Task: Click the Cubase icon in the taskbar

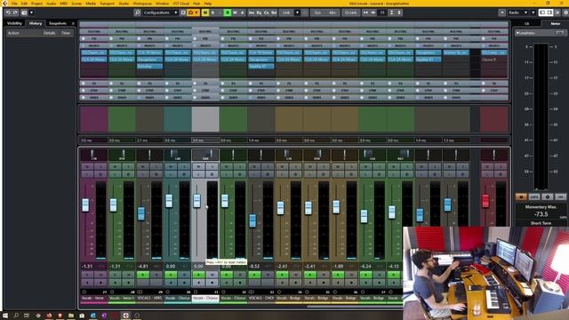Action: click(x=125, y=316)
